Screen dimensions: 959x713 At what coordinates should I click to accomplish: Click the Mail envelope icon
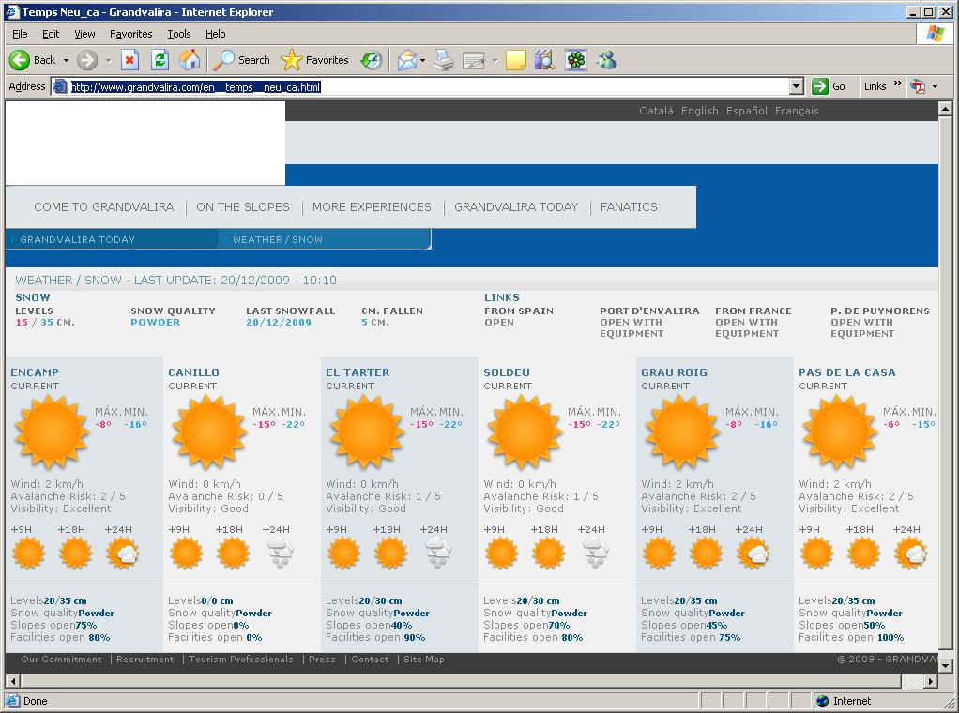coord(406,60)
